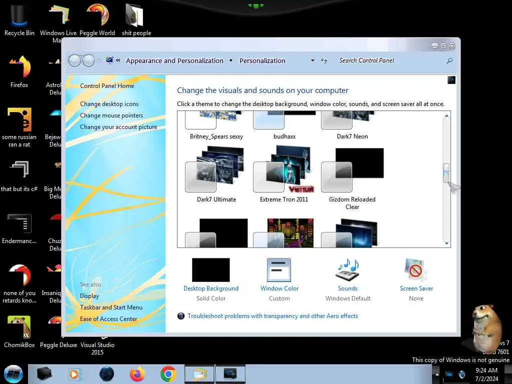The height and width of the screenshot is (384, 512).
Task: Open Endermanc... desktop icon
Action: click(x=19, y=228)
